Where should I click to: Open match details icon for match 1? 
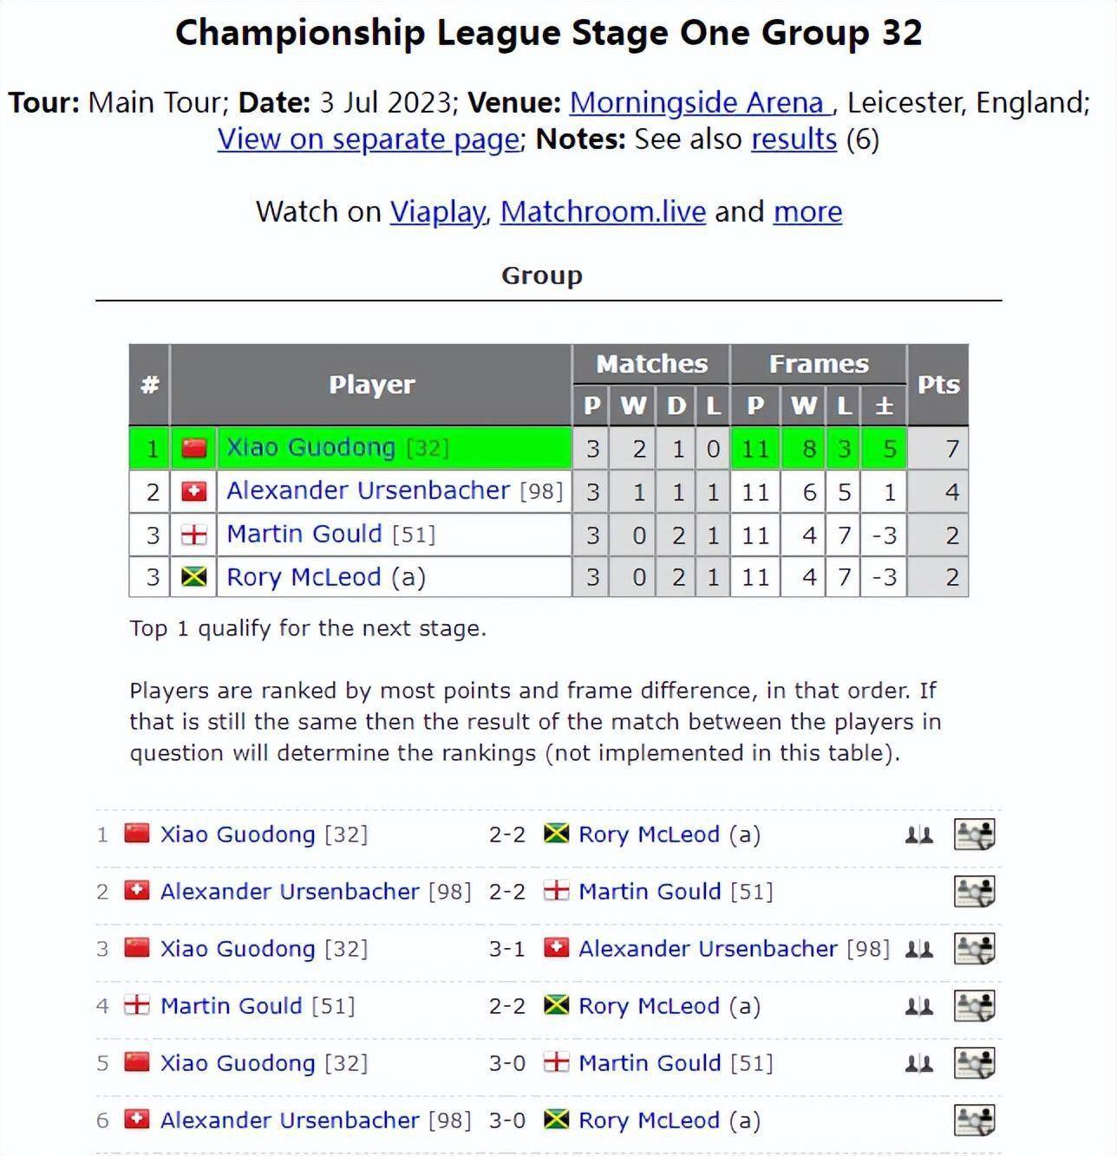coord(974,835)
